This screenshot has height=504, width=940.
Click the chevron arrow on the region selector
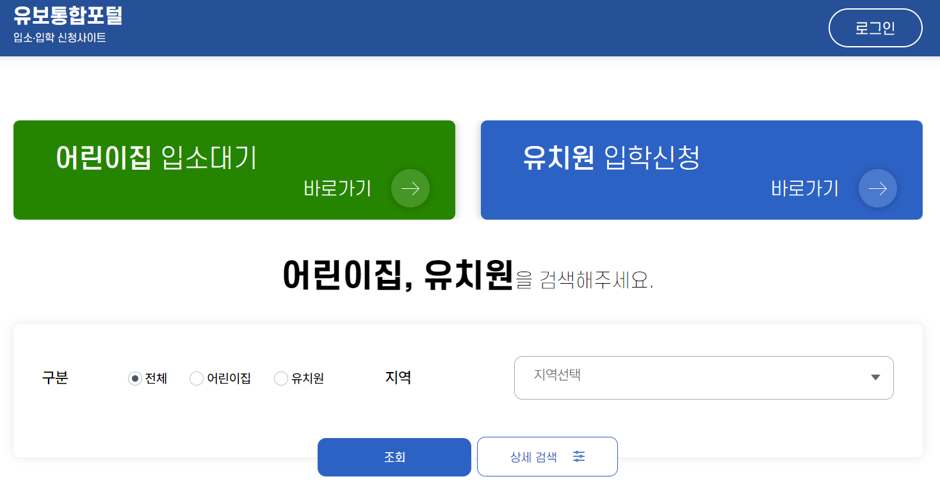coord(875,377)
